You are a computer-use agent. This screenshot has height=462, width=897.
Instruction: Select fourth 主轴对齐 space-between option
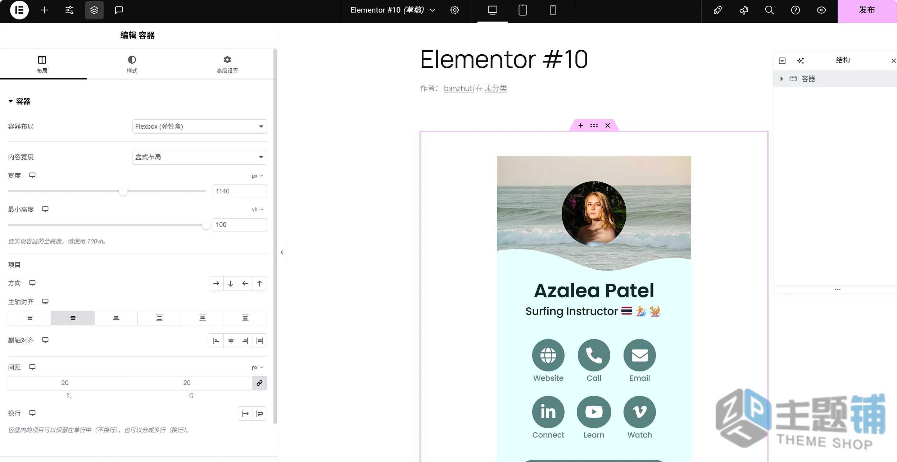(159, 318)
